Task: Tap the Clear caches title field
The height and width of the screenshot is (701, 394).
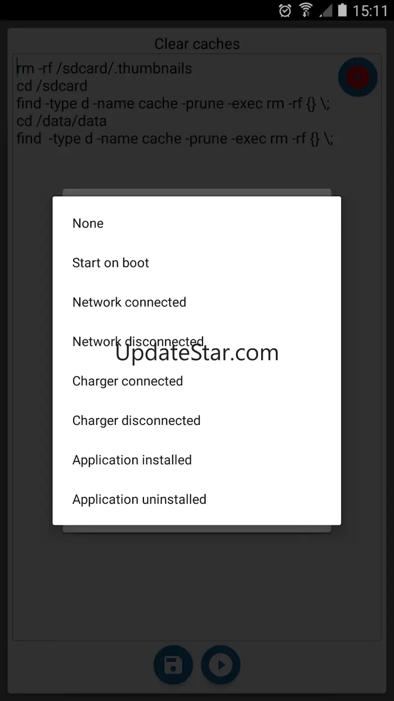Action: (x=197, y=44)
